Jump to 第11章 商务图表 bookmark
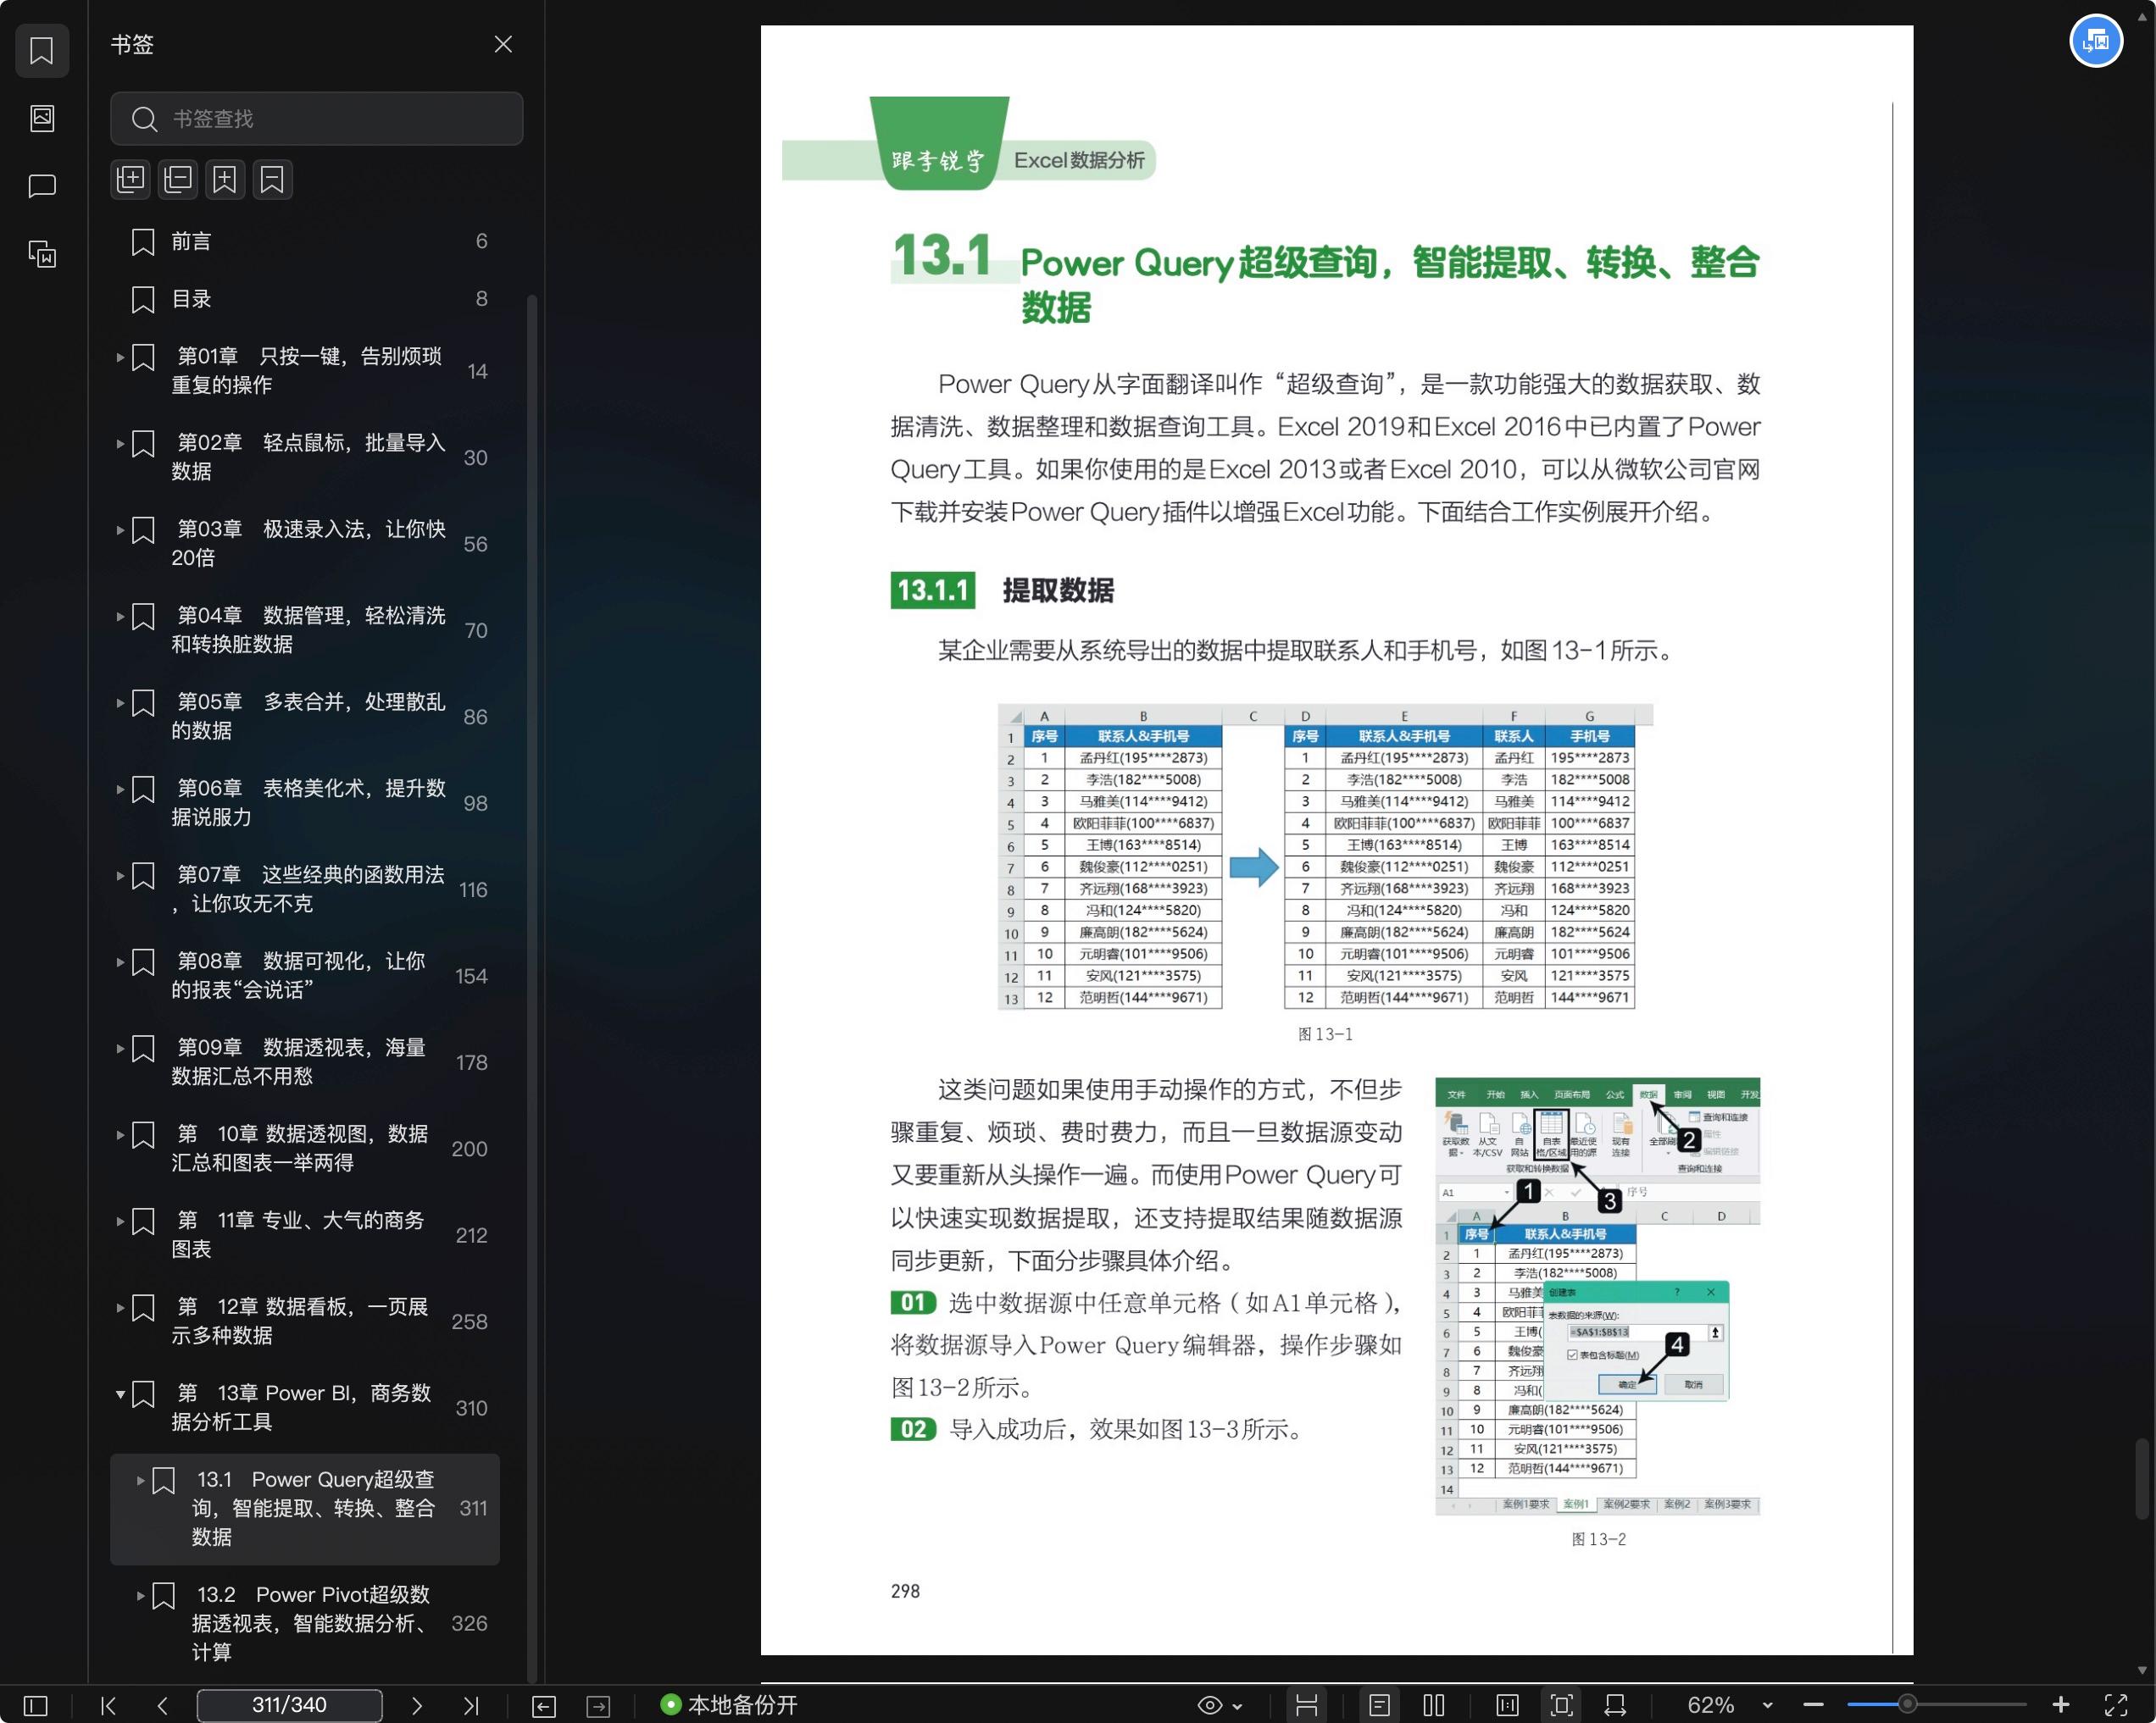The image size is (2156, 1723). pyautogui.click(x=305, y=1234)
